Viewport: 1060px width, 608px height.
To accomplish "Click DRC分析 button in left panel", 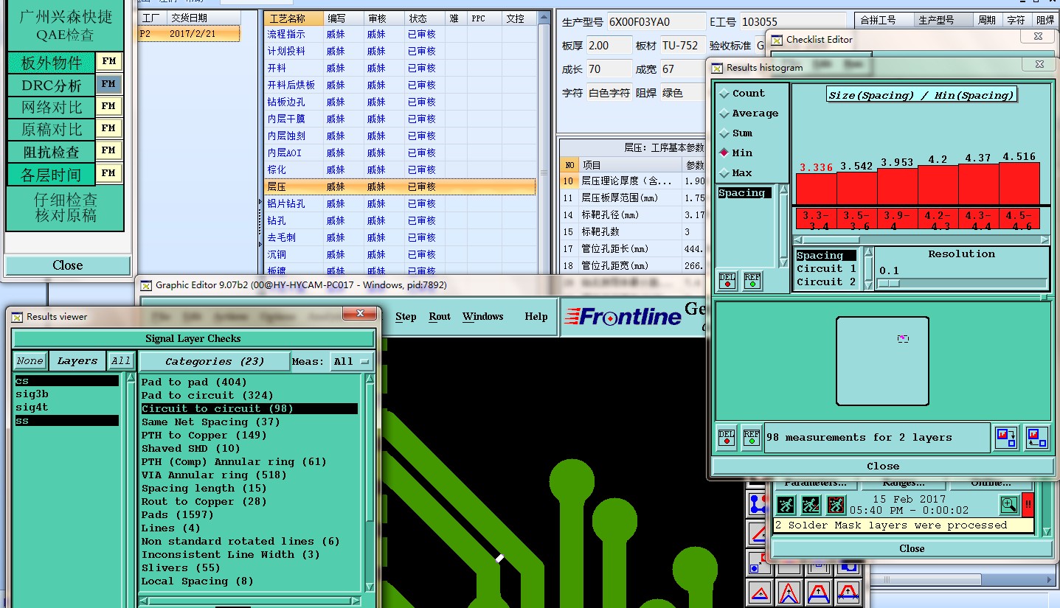I will pos(52,85).
